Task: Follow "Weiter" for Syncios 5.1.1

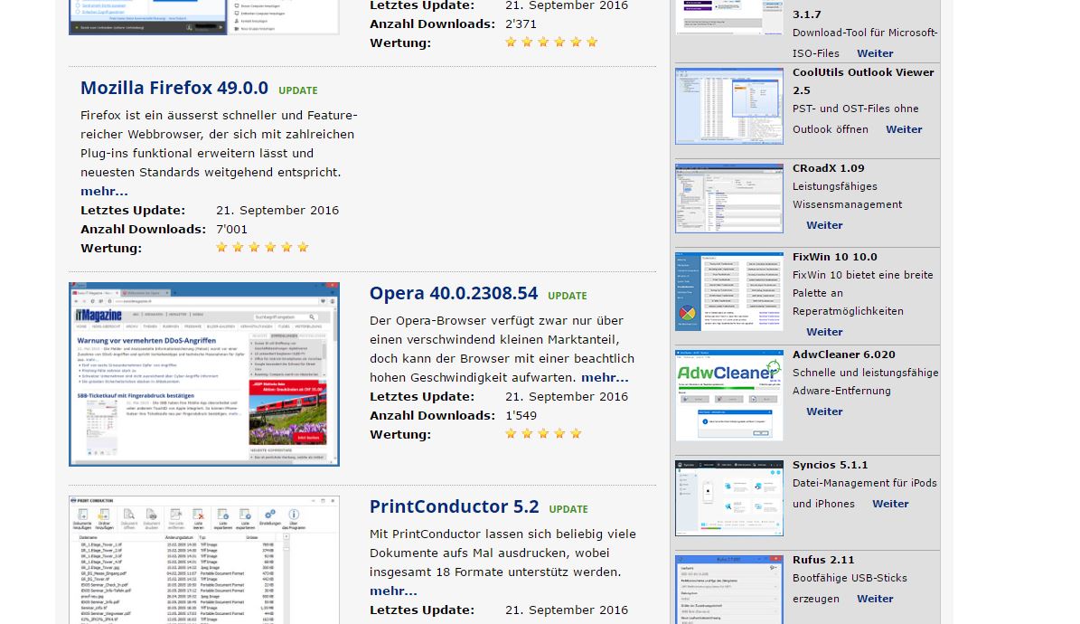Action: tap(890, 504)
